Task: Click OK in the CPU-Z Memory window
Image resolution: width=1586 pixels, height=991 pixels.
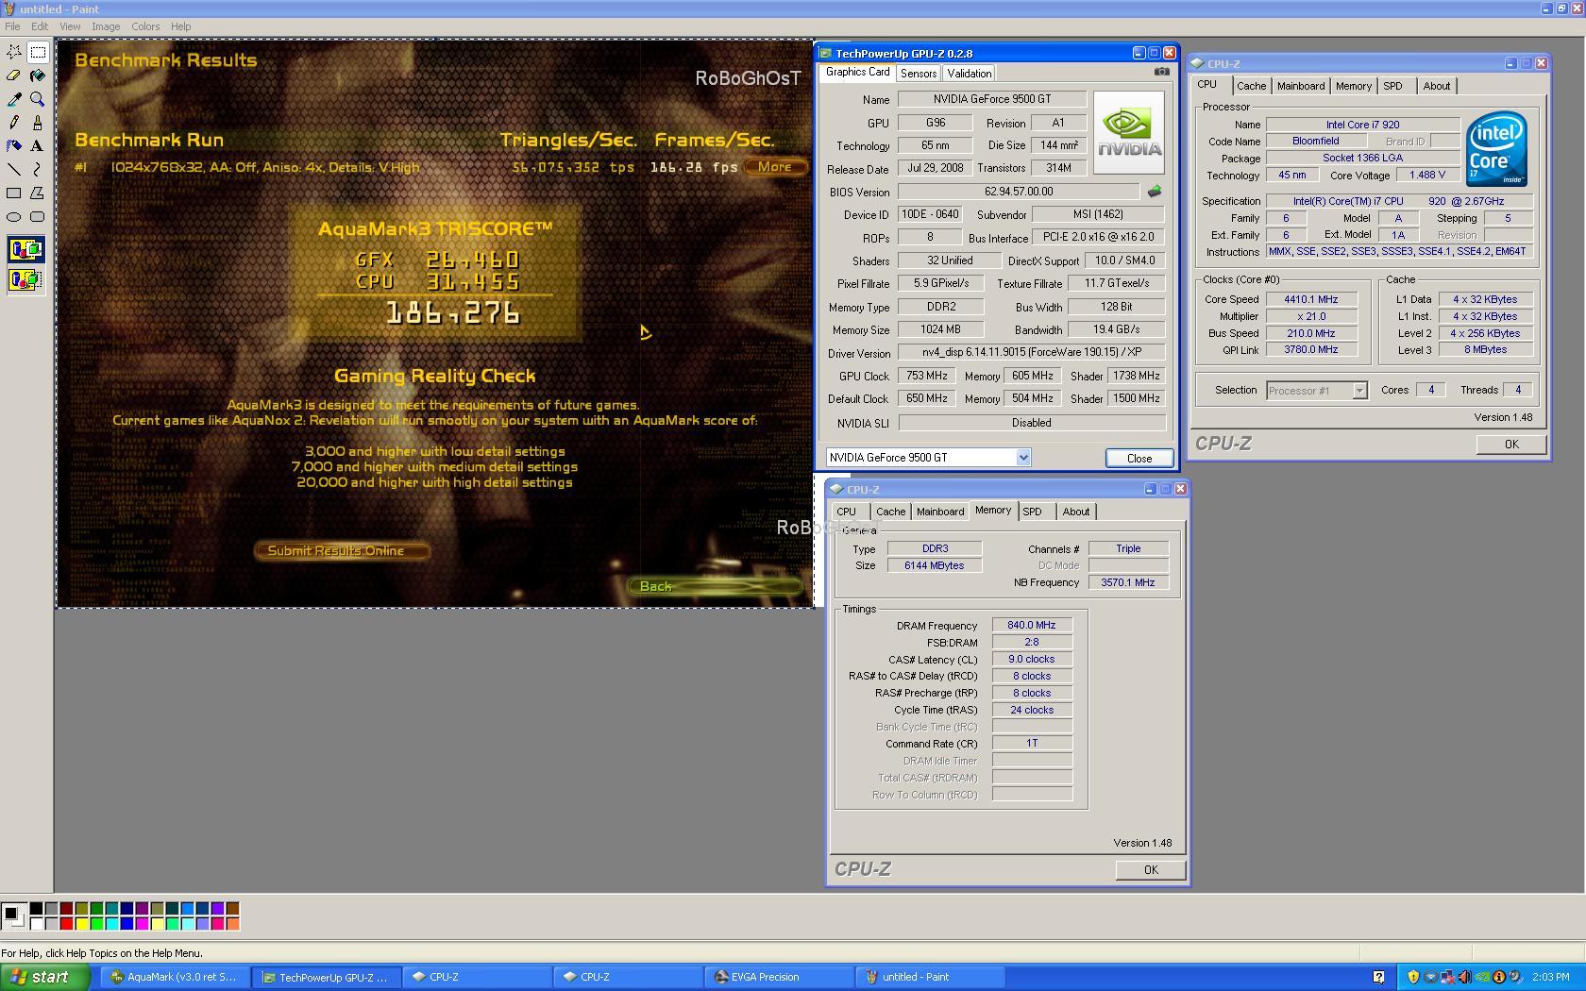Action: (1151, 869)
